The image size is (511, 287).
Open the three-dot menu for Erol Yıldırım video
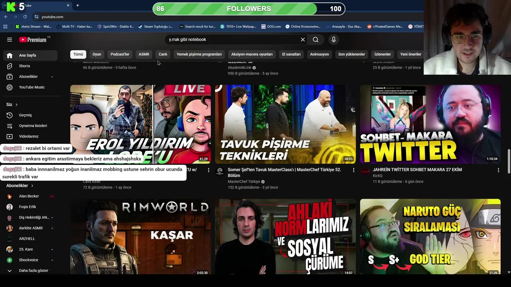click(x=208, y=170)
